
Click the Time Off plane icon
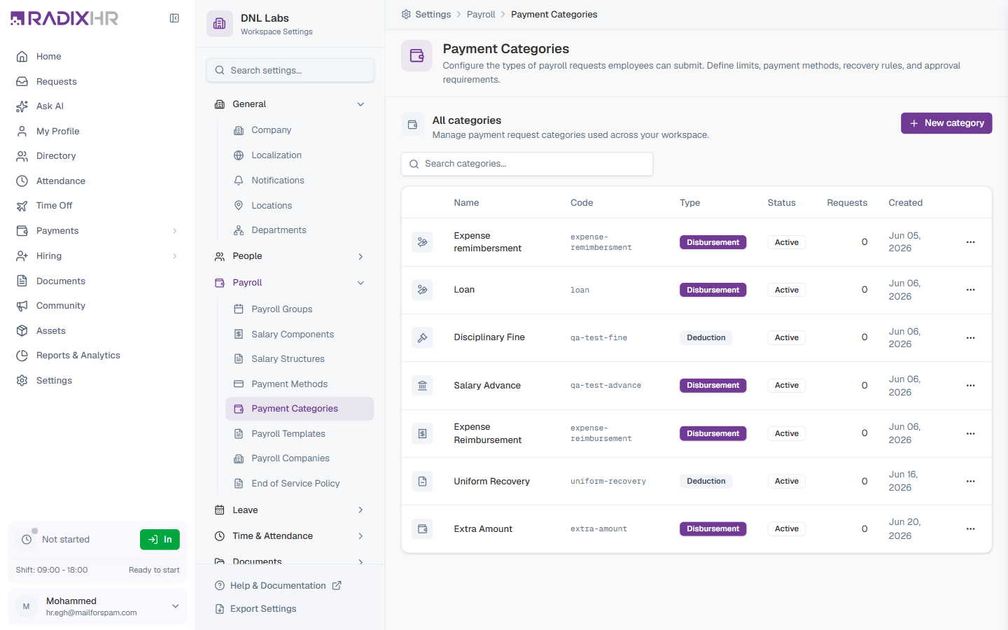click(x=22, y=206)
